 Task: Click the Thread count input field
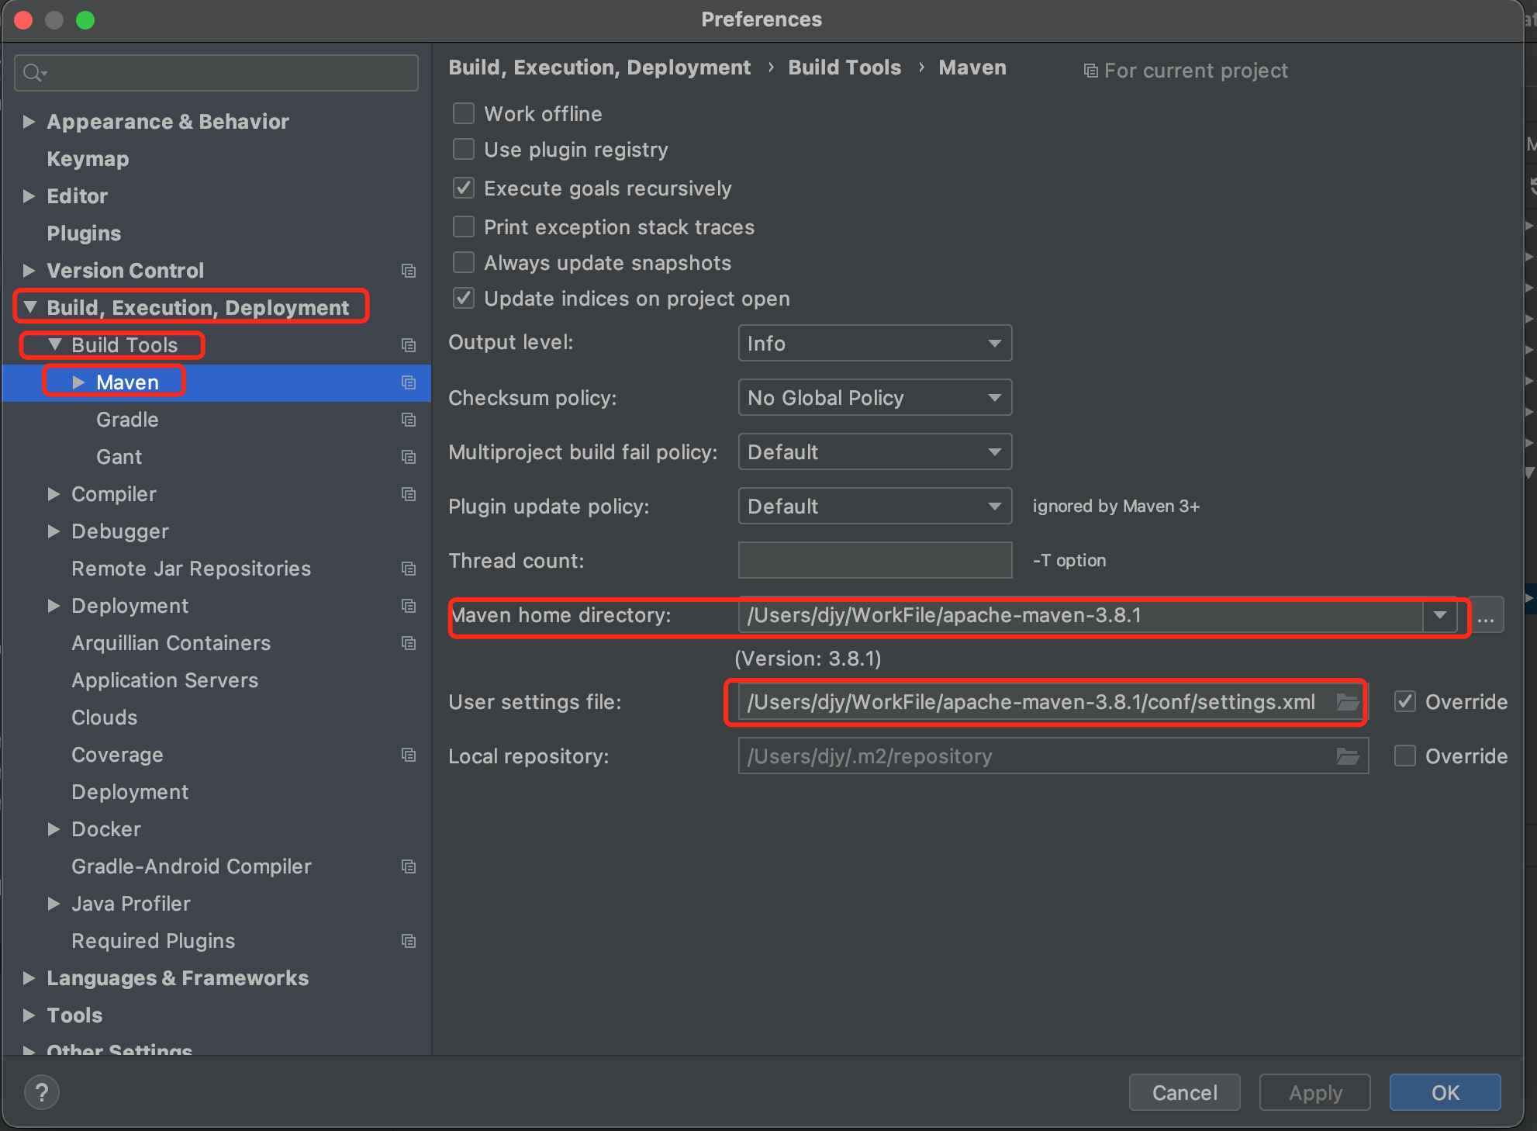point(875,561)
